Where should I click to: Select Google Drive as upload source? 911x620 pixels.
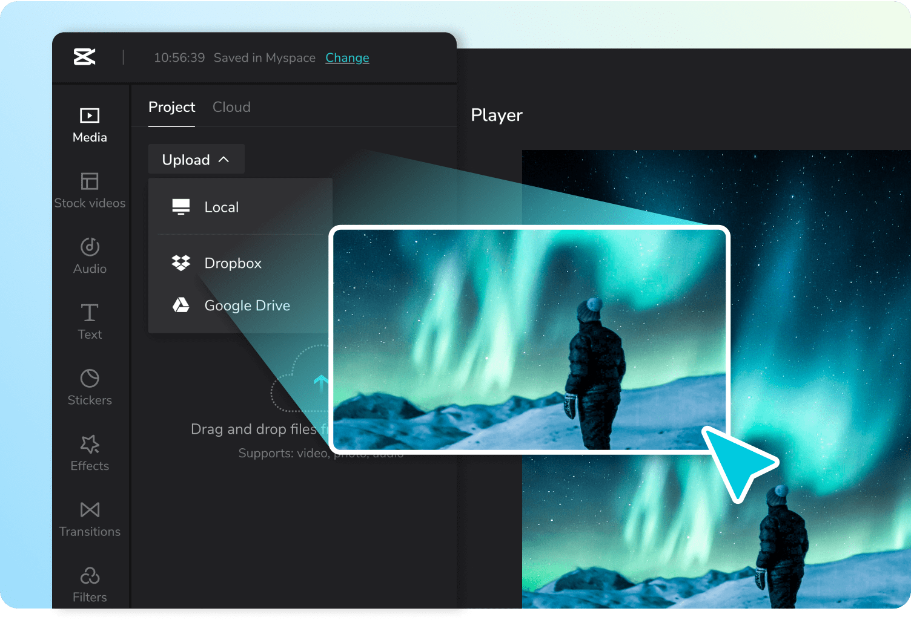[x=247, y=305]
